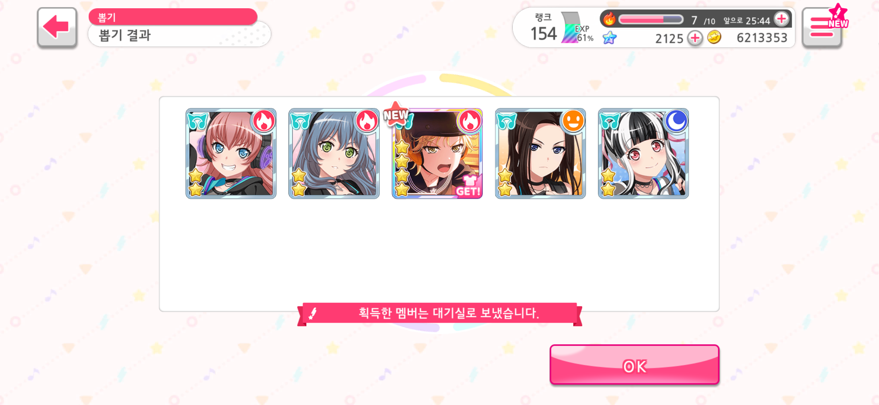
Task: Add stars with the plus beside 2125
Action: pyautogui.click(x=695, y=38)
